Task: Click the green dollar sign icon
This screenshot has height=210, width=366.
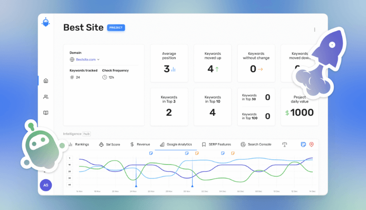Action: 287,113
